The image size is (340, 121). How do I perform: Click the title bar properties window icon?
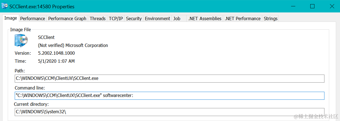click(4, 6)
